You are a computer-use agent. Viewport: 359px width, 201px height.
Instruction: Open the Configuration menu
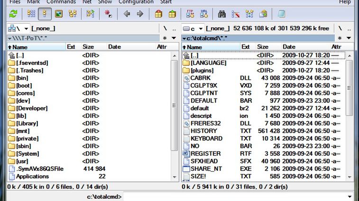pos(136,2)
